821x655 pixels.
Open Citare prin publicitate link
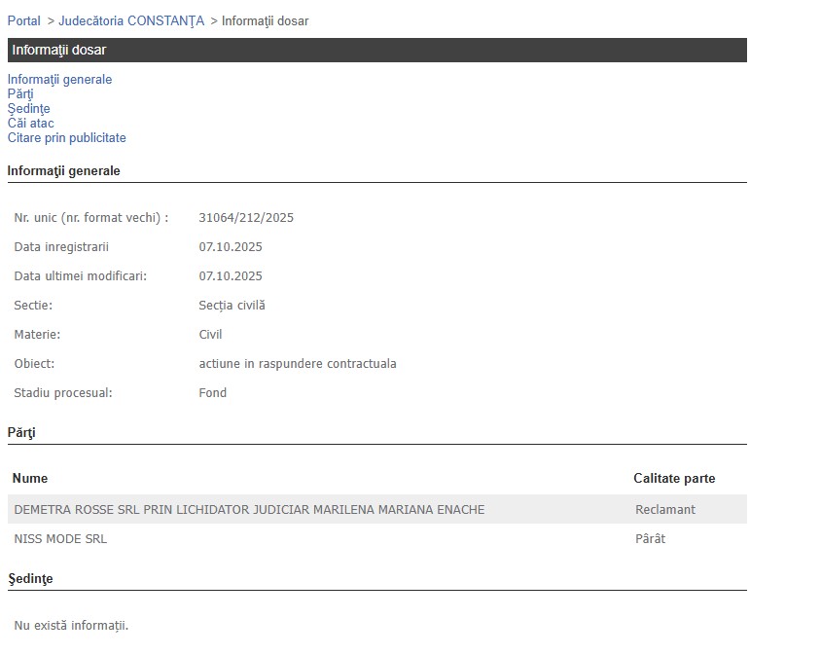coord(66,138)
